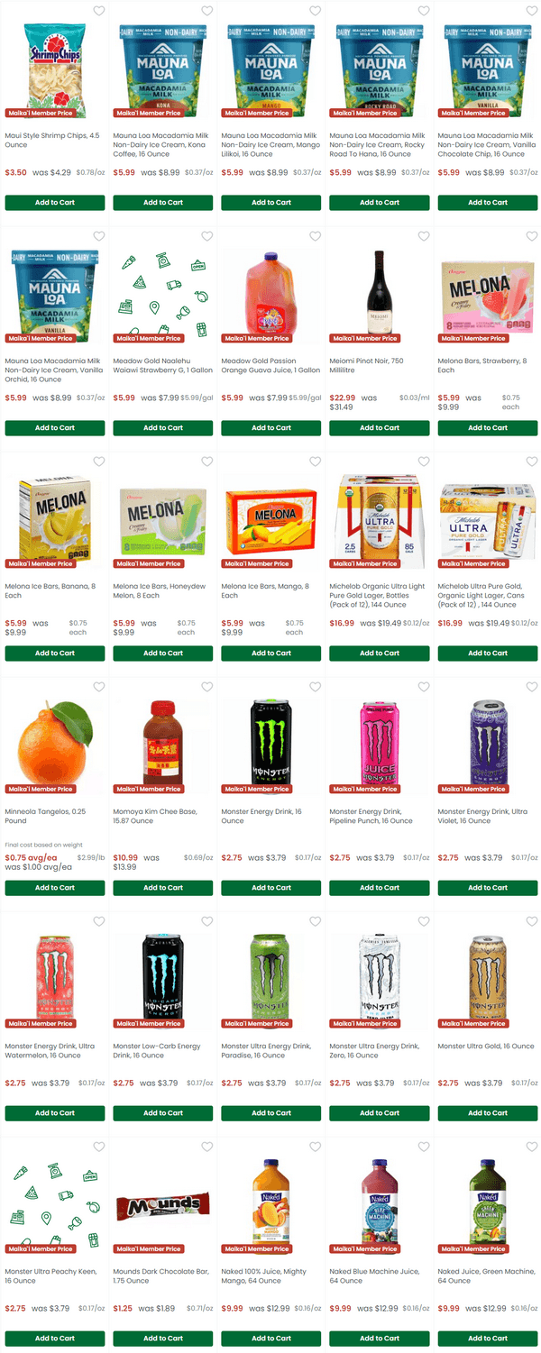Add Melona Ice Bars Banana to cart
The width and height of the screenshot is (541, 1353).
point(55,654)
